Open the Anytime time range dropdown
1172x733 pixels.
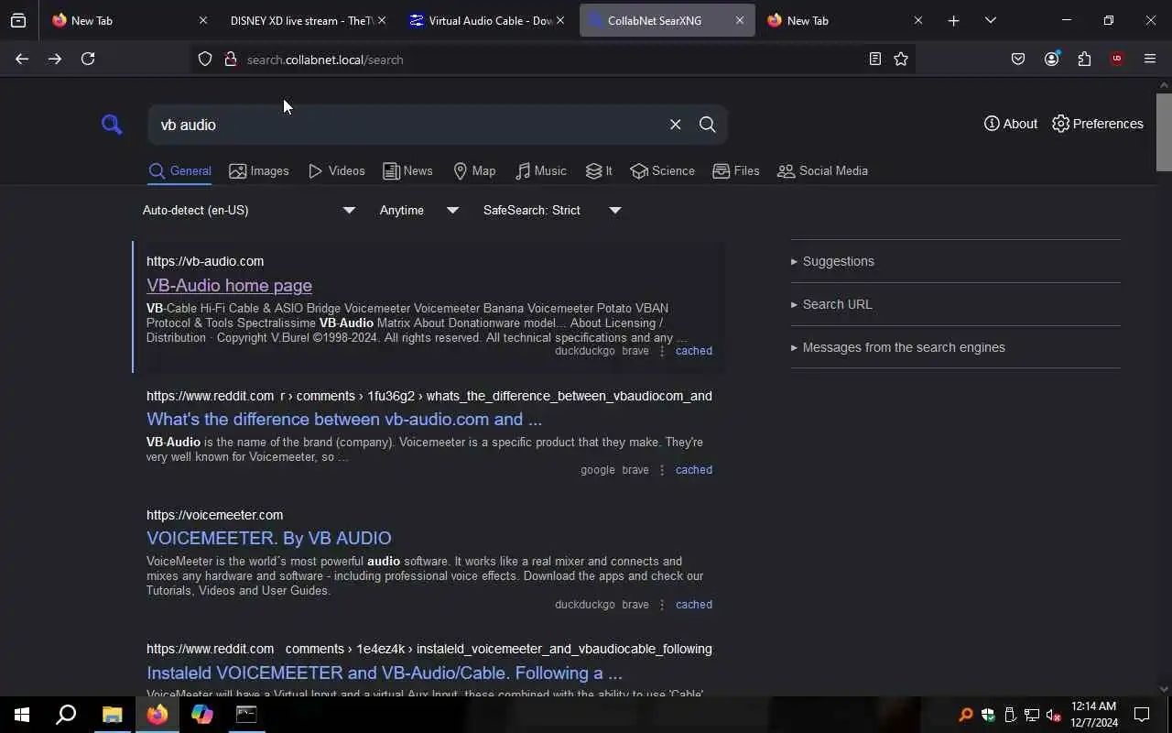point(418,210)
